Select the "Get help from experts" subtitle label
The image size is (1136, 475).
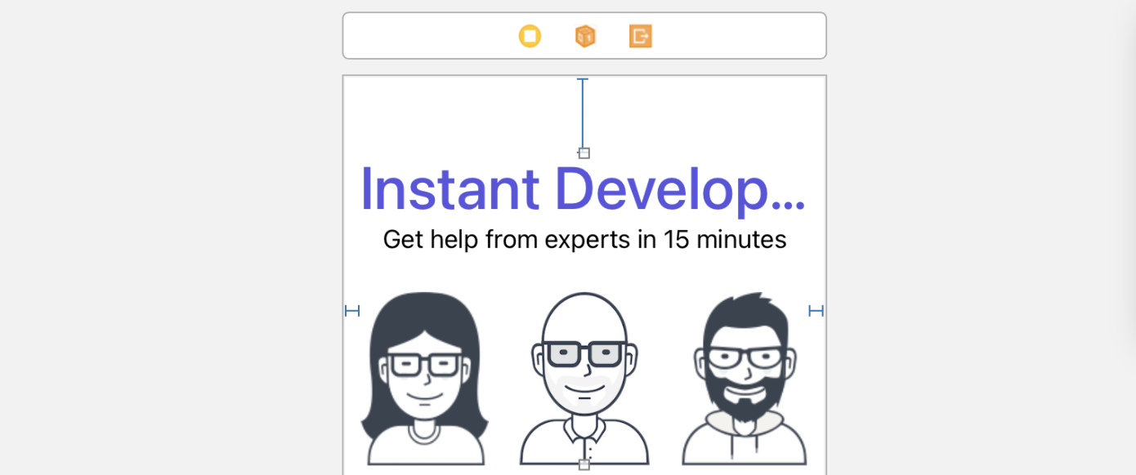pyautogui.click(x=584, y=240)
